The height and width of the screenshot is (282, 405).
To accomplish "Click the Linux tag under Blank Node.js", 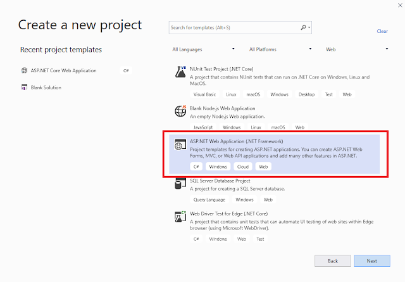I will click(x=256, y=127).
